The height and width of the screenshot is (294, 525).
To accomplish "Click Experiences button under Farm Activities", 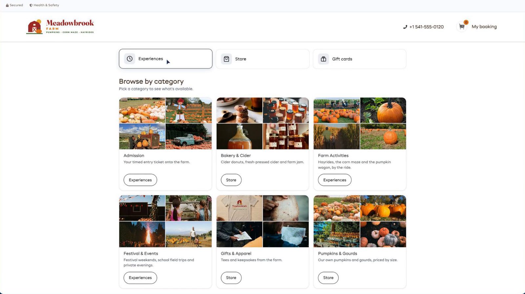I will click(x=335, y=180).
